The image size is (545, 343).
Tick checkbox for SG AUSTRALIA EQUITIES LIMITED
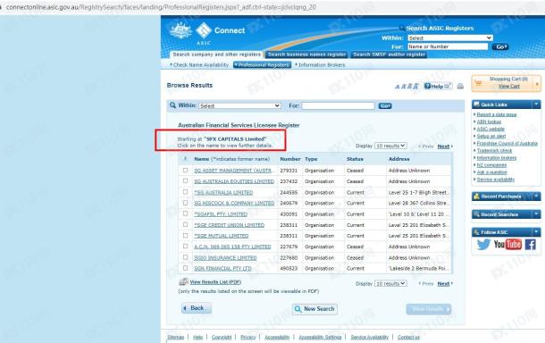[185, 181]
